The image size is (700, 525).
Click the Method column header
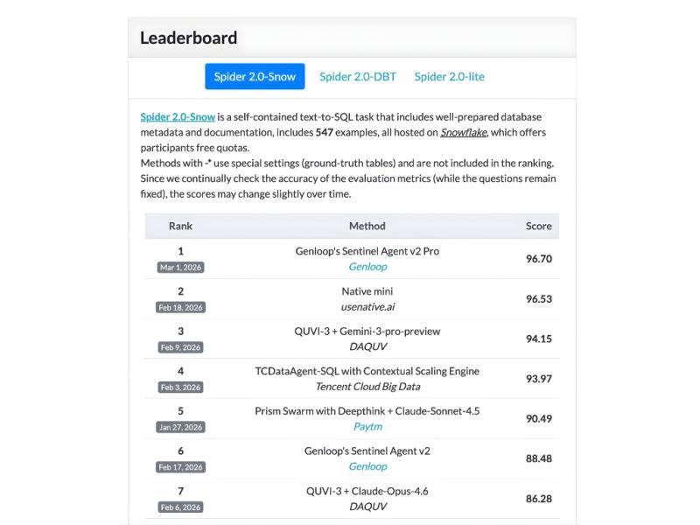(x=367, y=226)
